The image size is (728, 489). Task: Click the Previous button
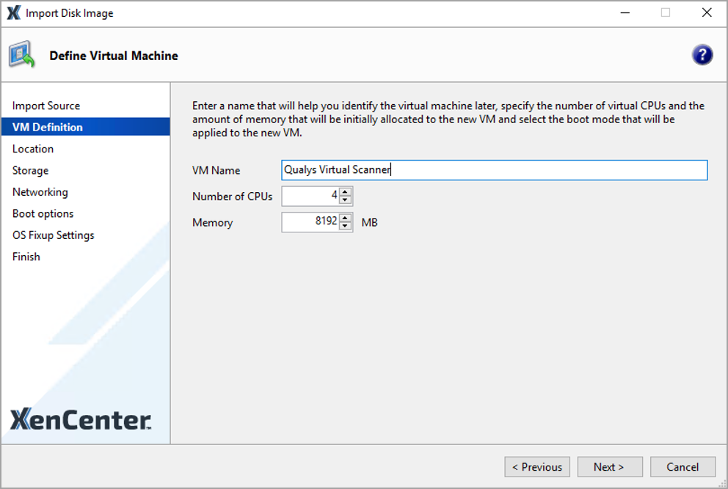pos(537,467)
